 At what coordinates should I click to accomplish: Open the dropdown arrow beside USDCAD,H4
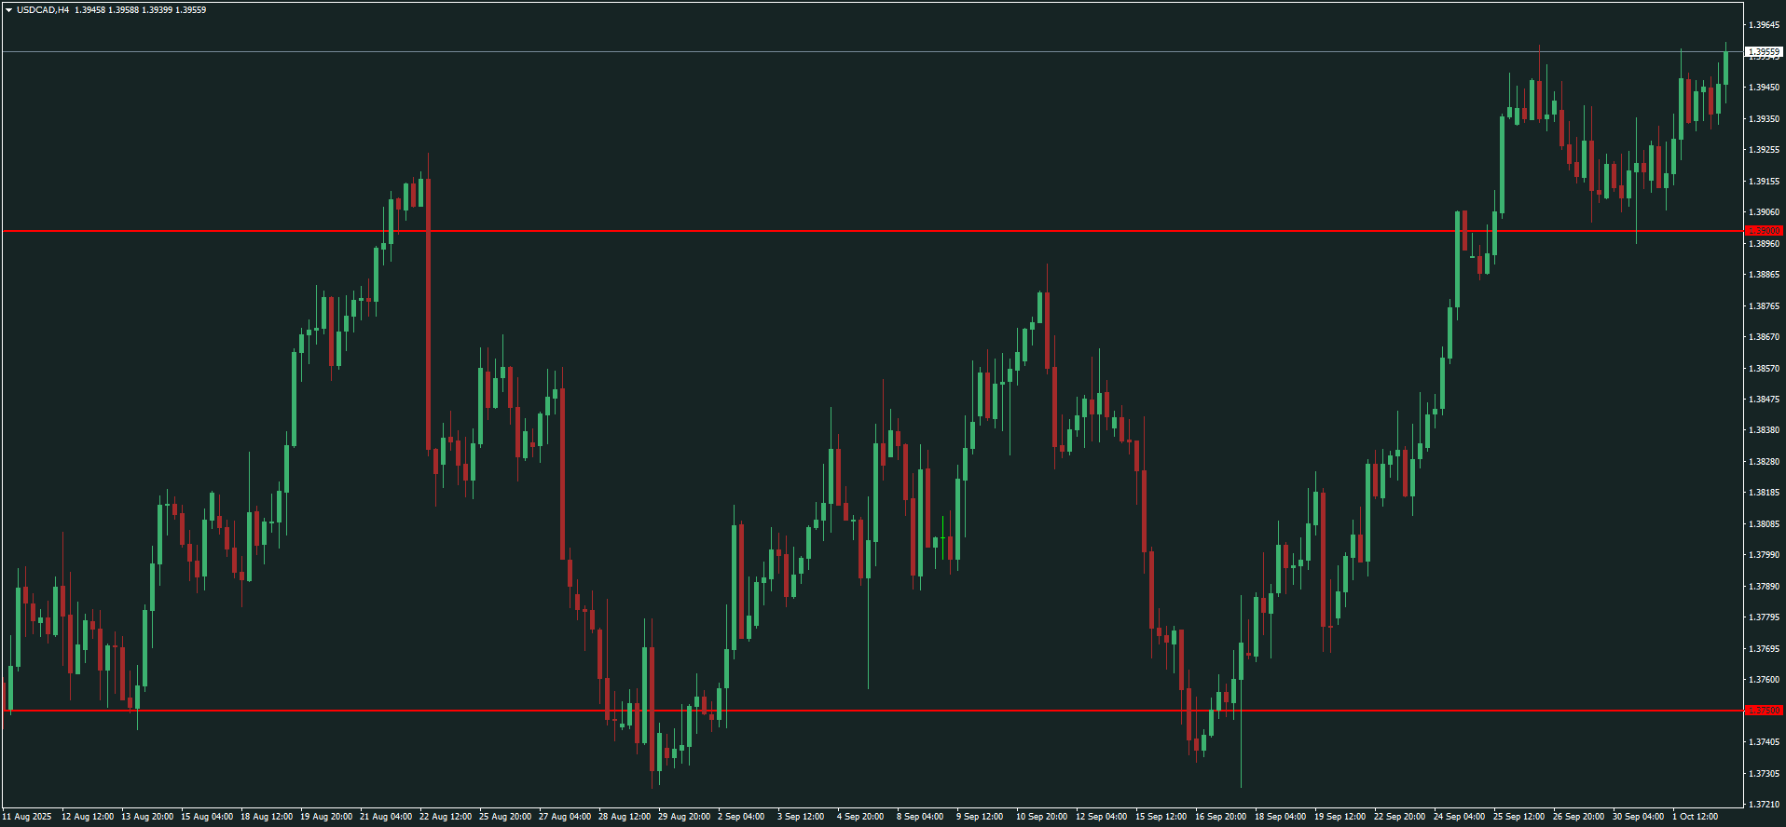pyautogui.click(x=8, y=10)
